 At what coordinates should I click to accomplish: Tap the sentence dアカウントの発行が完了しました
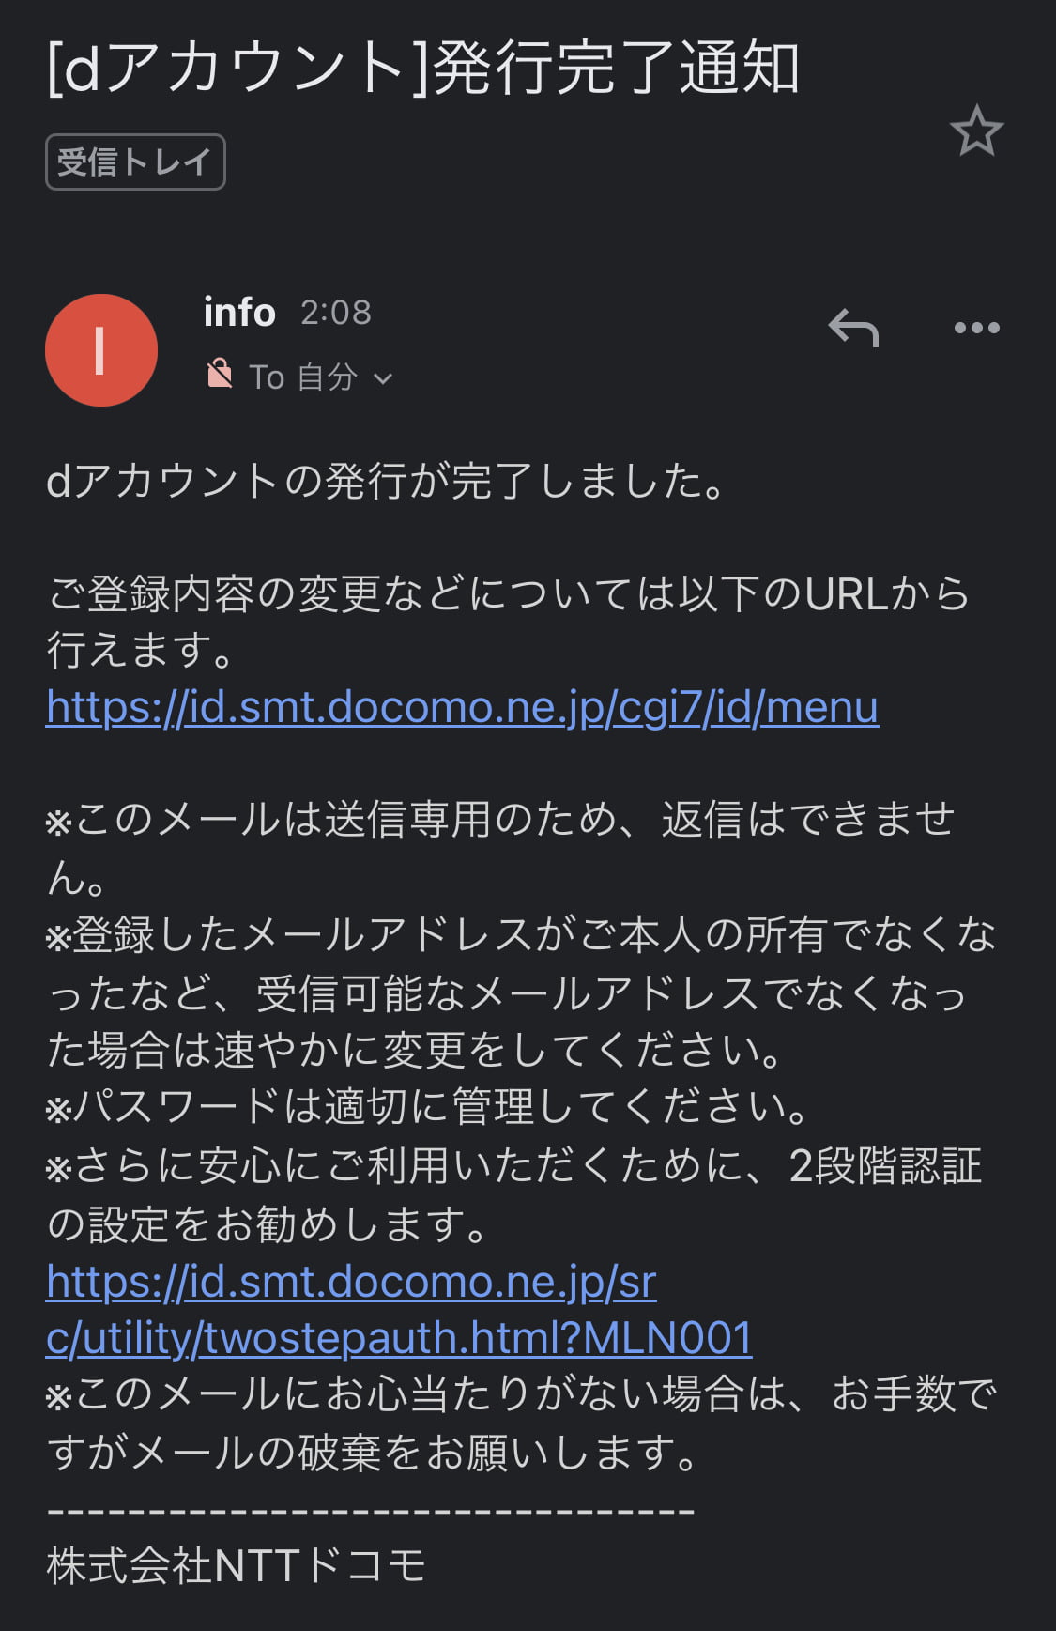386,481
